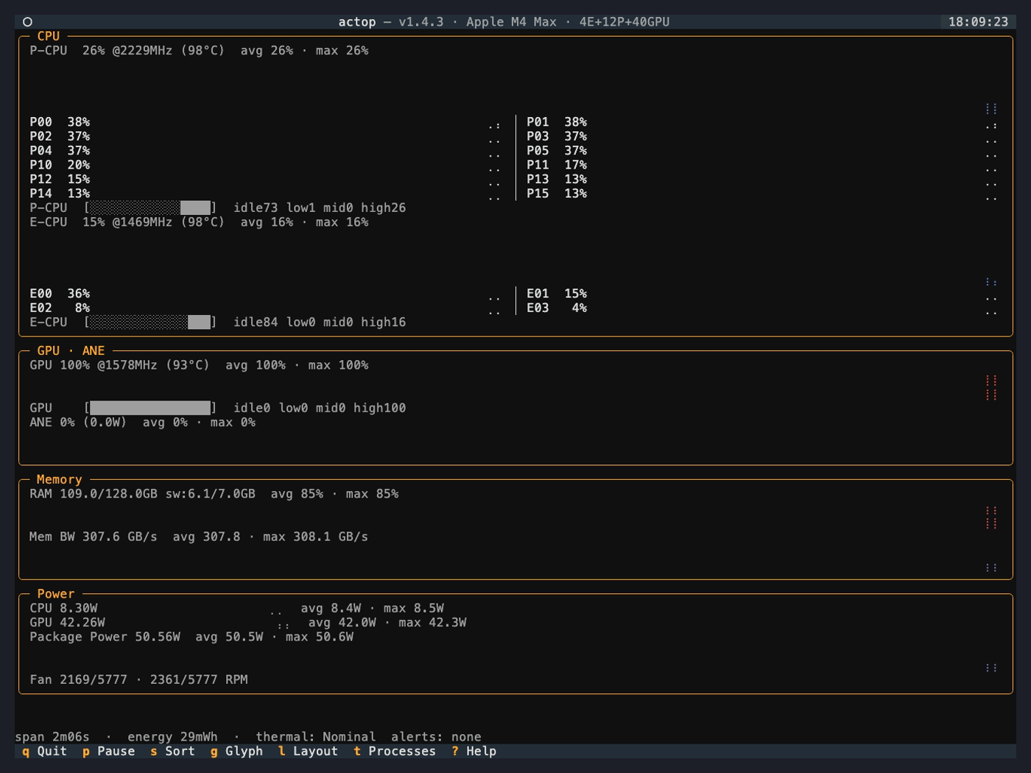Click 'alerts: none' in the status line
The image size is (1031, 773).
436,737
